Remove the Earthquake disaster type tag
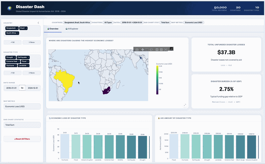This screenshot has height=164, width=265. tap(28, 57)
